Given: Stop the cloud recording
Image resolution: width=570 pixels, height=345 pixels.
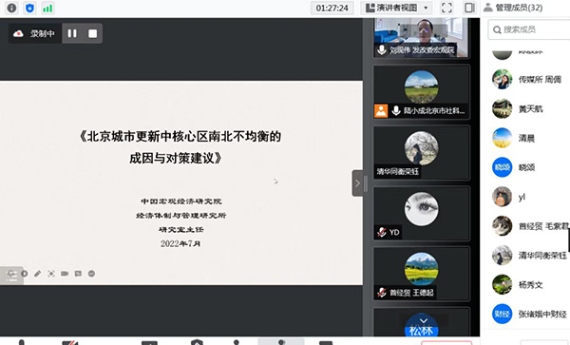Looking at the screenshot, I should (93, 33).
